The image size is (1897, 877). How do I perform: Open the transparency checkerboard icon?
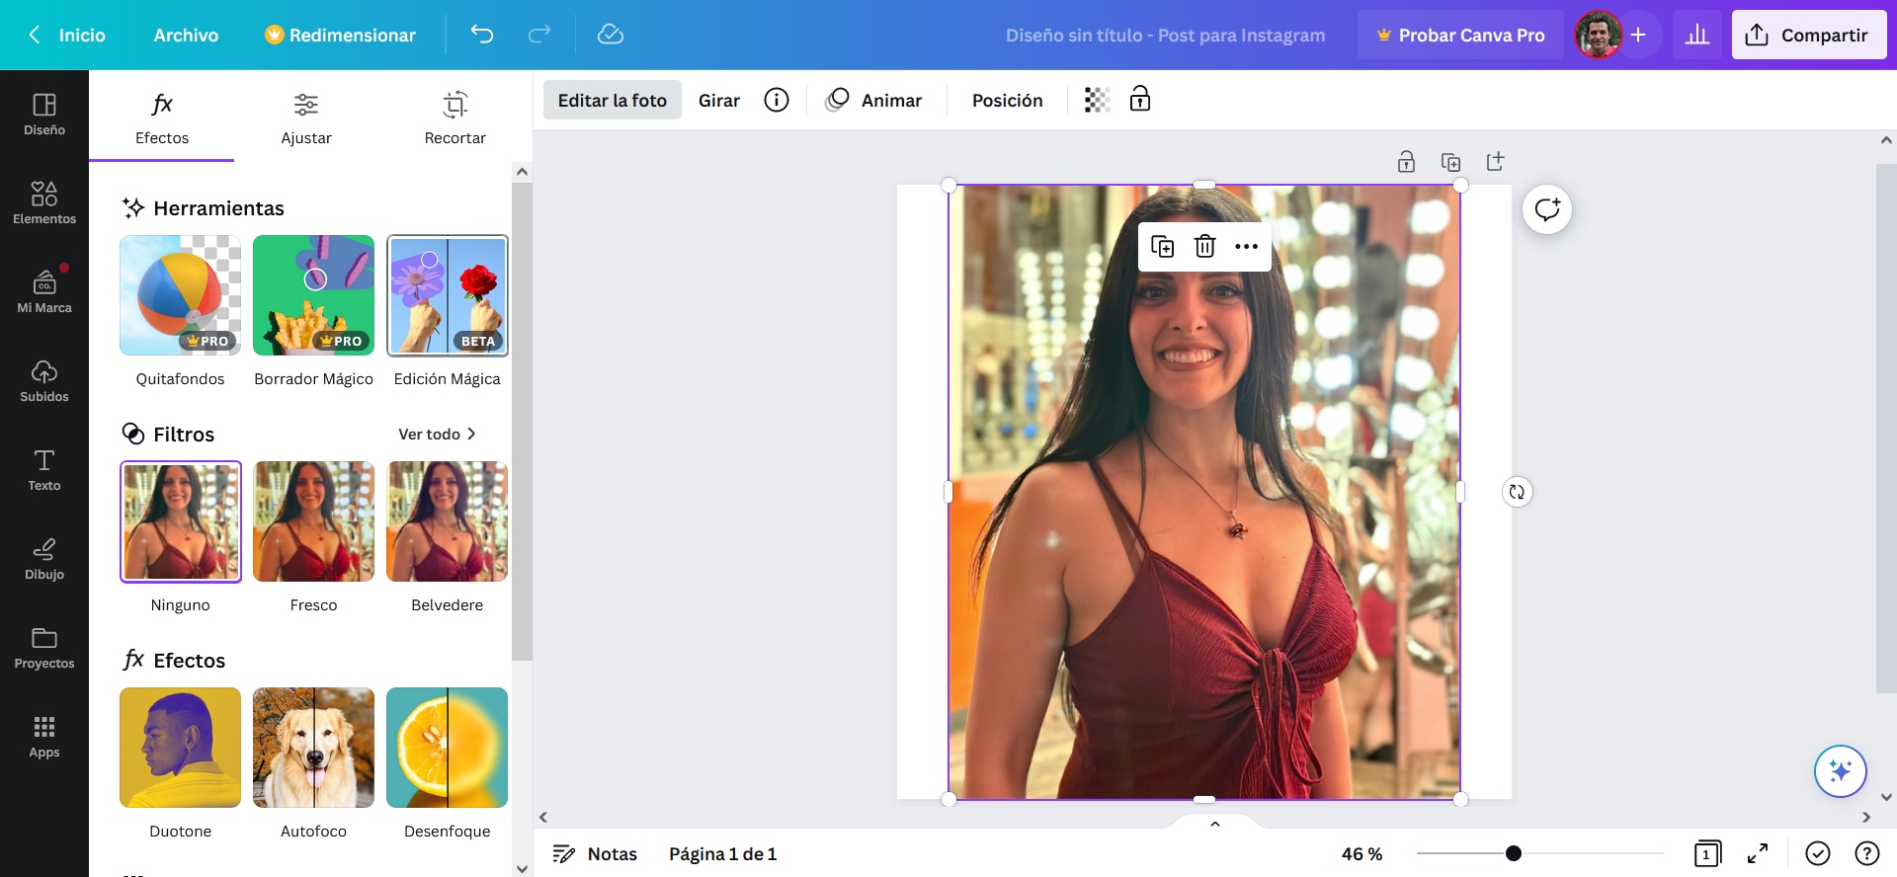pos(1097,100)
